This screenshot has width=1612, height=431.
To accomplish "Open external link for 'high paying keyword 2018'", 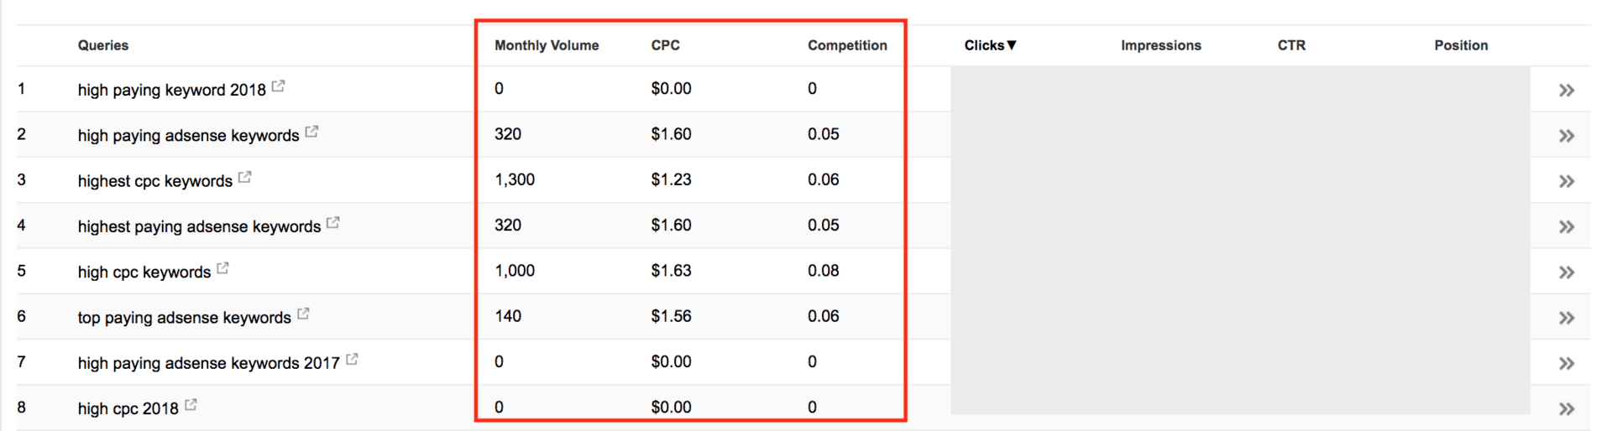I will [x=279, y=86].
